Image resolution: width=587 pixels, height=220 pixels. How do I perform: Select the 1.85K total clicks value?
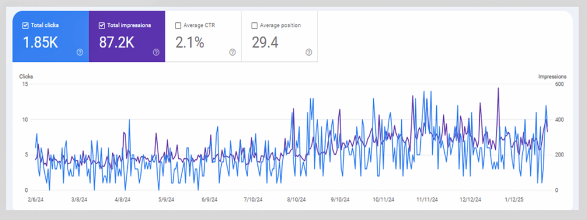41,42
